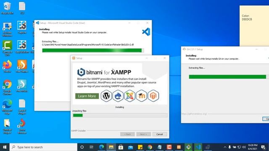Screen dimensions: 269x151
Task: Click the Magento icon in XAMPP setup
Action: click(153, 96)
